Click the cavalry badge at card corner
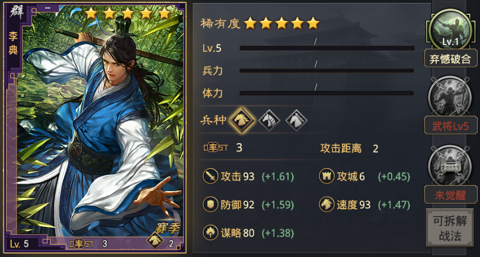 click(x=155, y=240)
